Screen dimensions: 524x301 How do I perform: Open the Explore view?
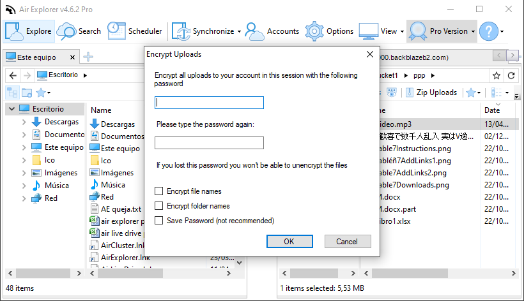(29, 31)
